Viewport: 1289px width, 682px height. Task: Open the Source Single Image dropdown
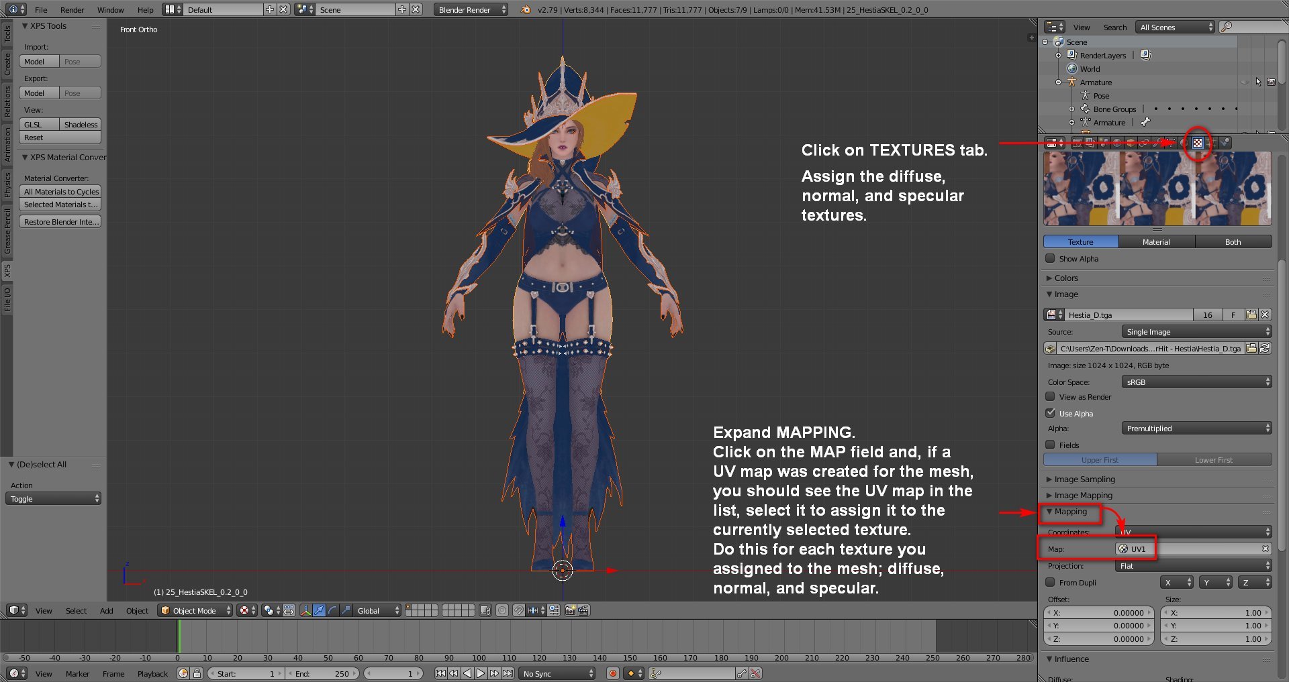click(x=1196, y=331)
